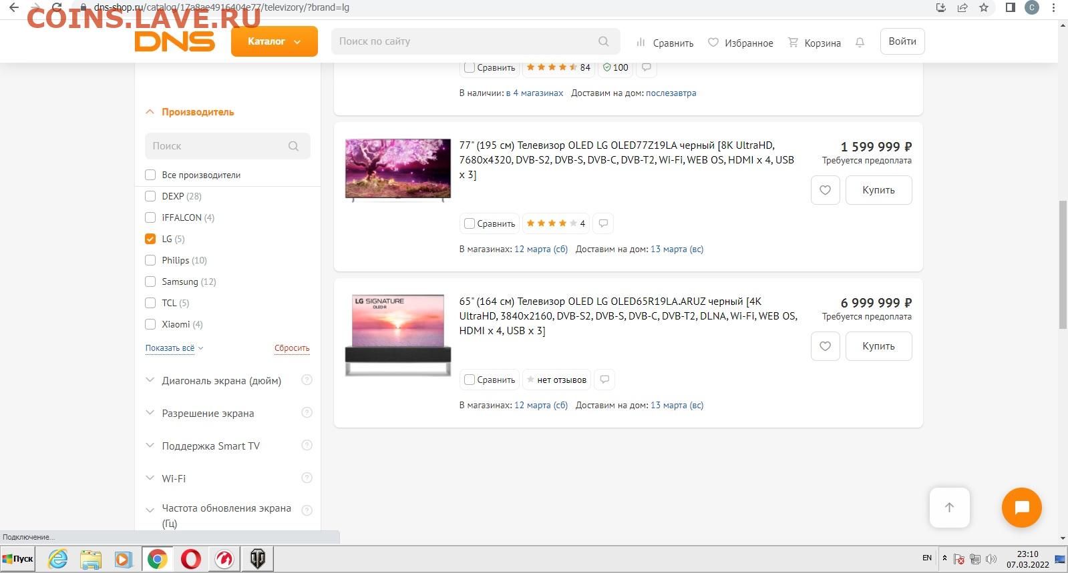Click the browser bookmark star icon

(x=984, y=7)
